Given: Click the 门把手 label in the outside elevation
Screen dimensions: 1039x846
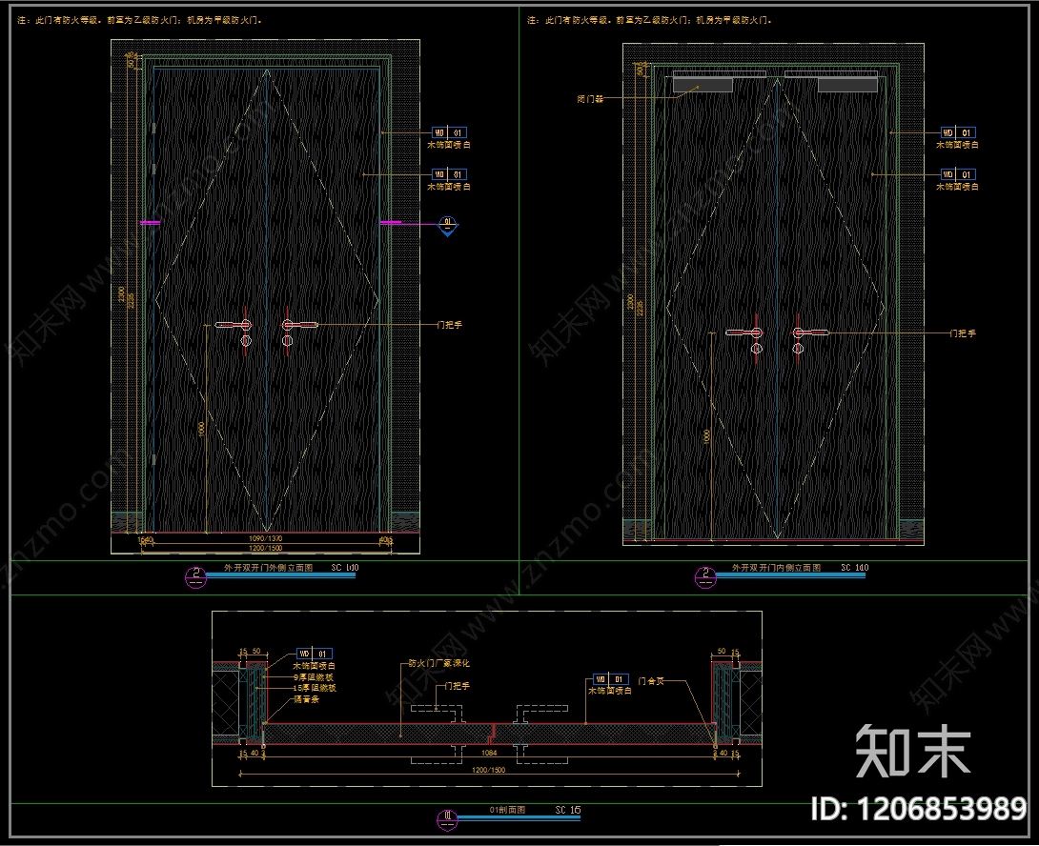Looking at the screenshot, I should [x=450, y=325].
